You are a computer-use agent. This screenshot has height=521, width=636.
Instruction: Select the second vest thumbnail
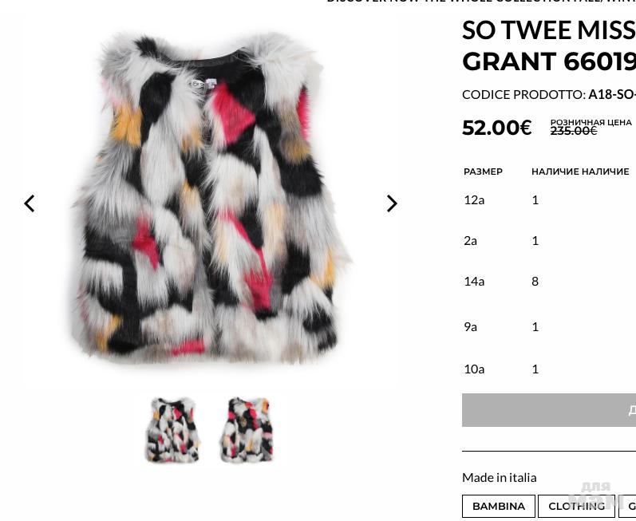click(x=247, y=430)
